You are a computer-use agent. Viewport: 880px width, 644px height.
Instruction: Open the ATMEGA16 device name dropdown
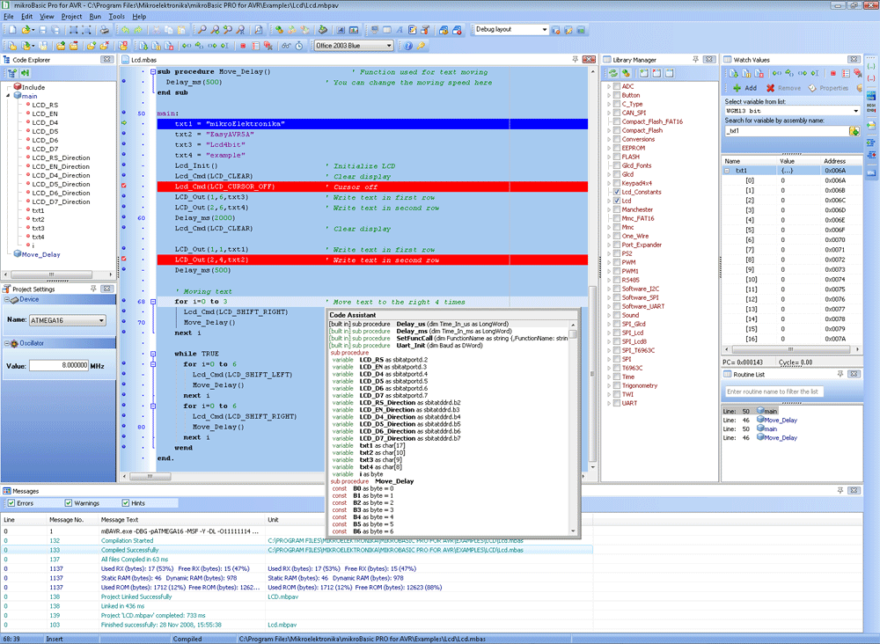click(x=102, y=320)
